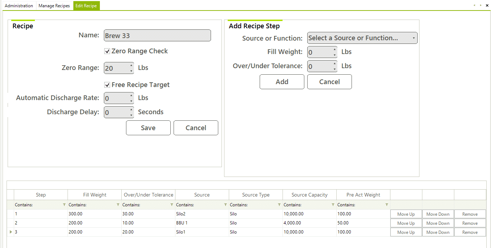This screenshot has height=248, width=491.
Task: Uncheck the Zero Range Check checkbox
Action: [x=107, y=51]
